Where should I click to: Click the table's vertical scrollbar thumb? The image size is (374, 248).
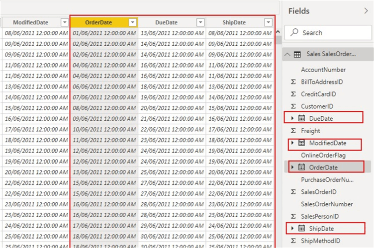(x=278, y=40)
